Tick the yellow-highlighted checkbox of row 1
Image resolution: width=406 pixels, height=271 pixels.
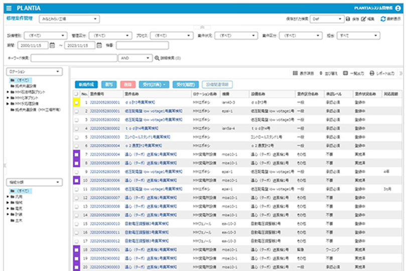tap(76, 103)
